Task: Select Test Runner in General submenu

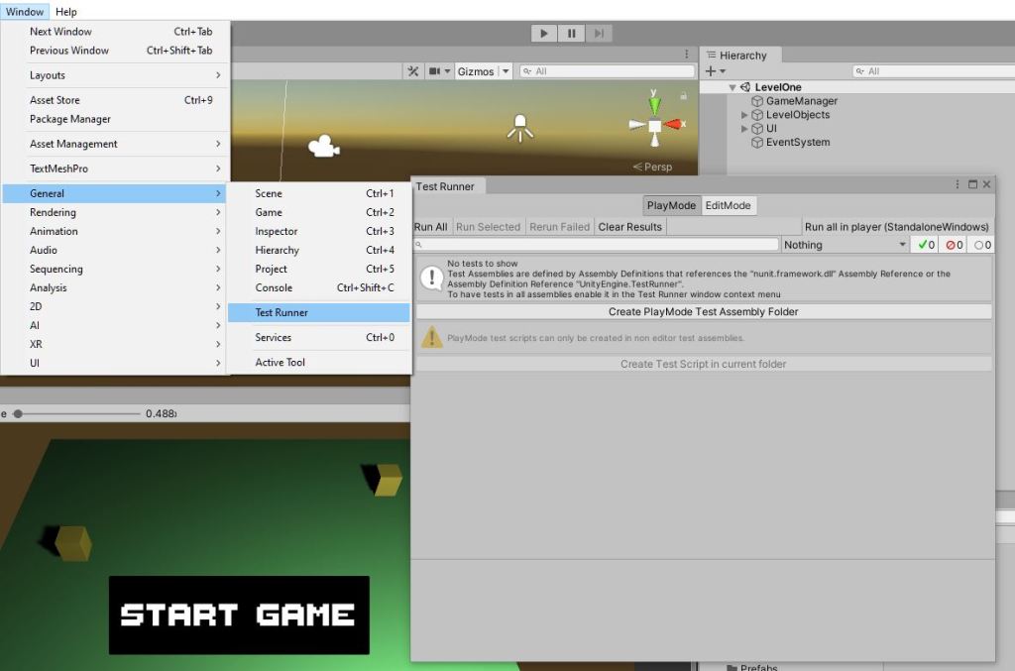Action: [319, 312]
